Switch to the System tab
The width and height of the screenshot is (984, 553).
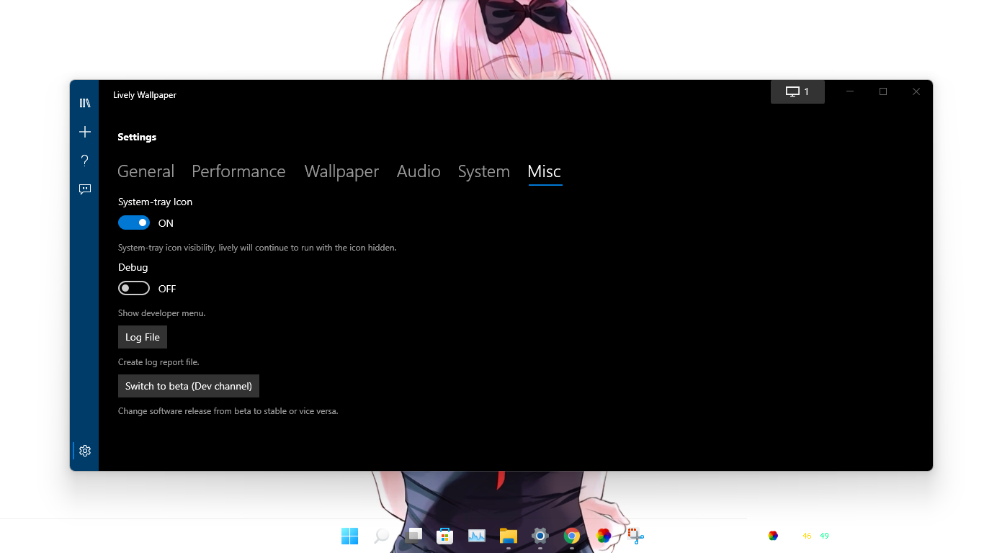coord(483,171)
